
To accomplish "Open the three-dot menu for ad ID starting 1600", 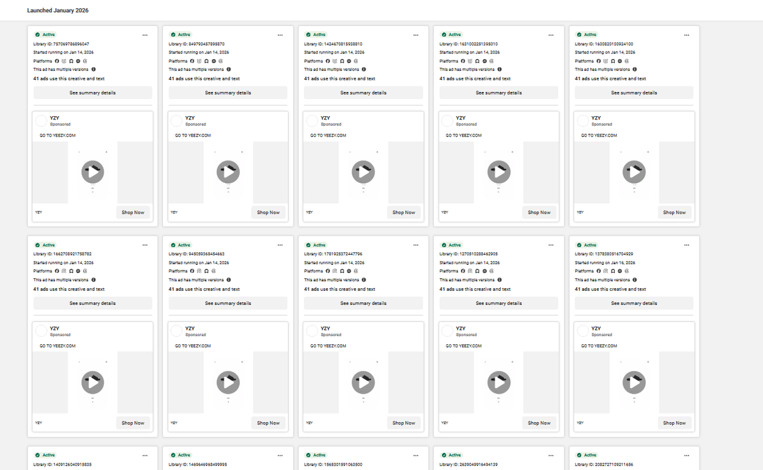I will [x=687, y=35].
